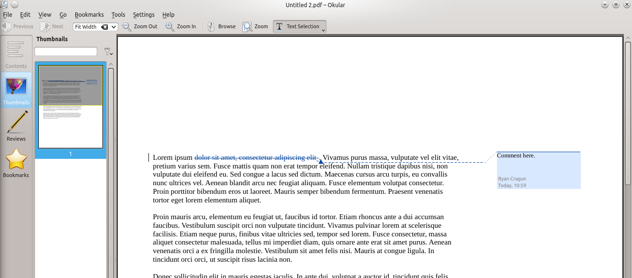
Task: Click the blue caret annotation marker
Action: click(321, 161)
